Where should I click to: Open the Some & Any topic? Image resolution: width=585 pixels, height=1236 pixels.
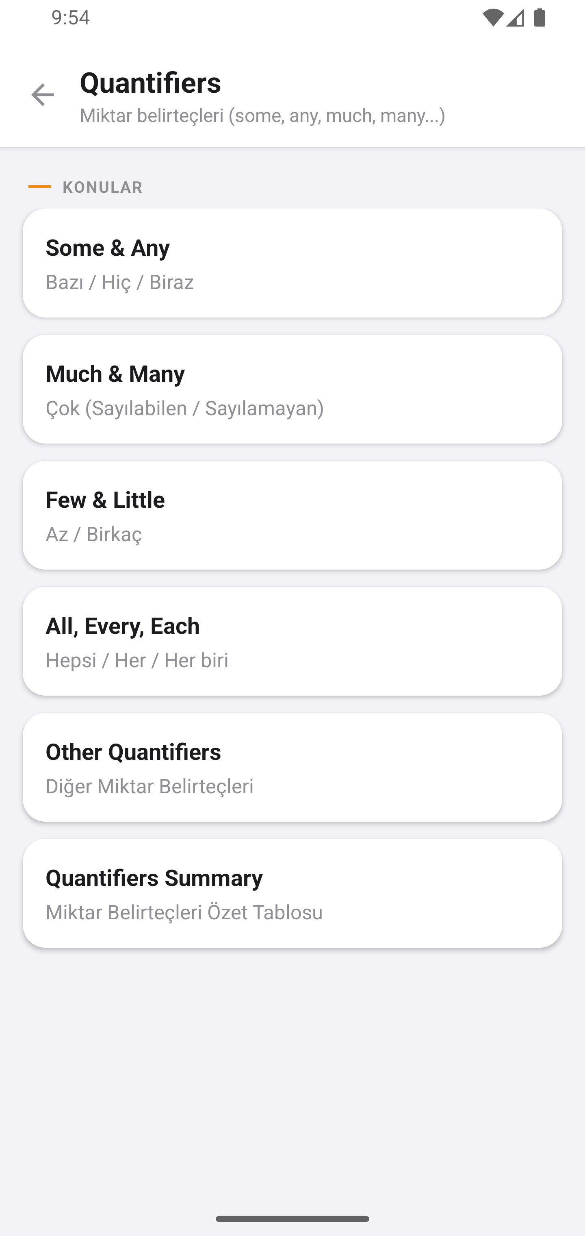point(292,263)
